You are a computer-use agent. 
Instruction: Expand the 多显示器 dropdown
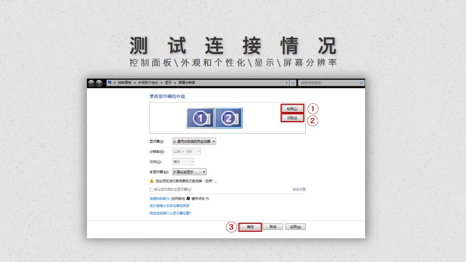tap(189, 172)
